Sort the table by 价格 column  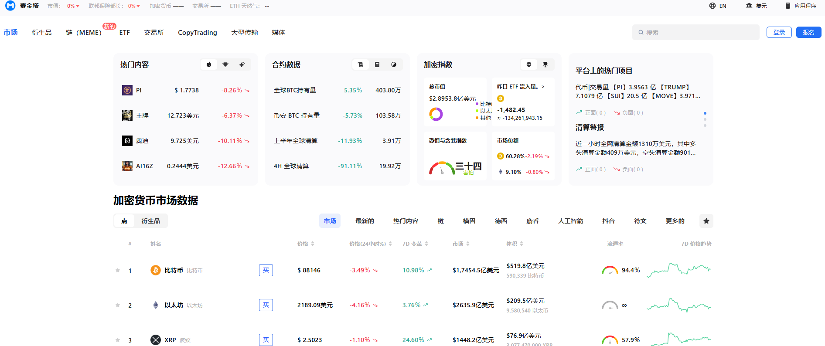point(306,244)
